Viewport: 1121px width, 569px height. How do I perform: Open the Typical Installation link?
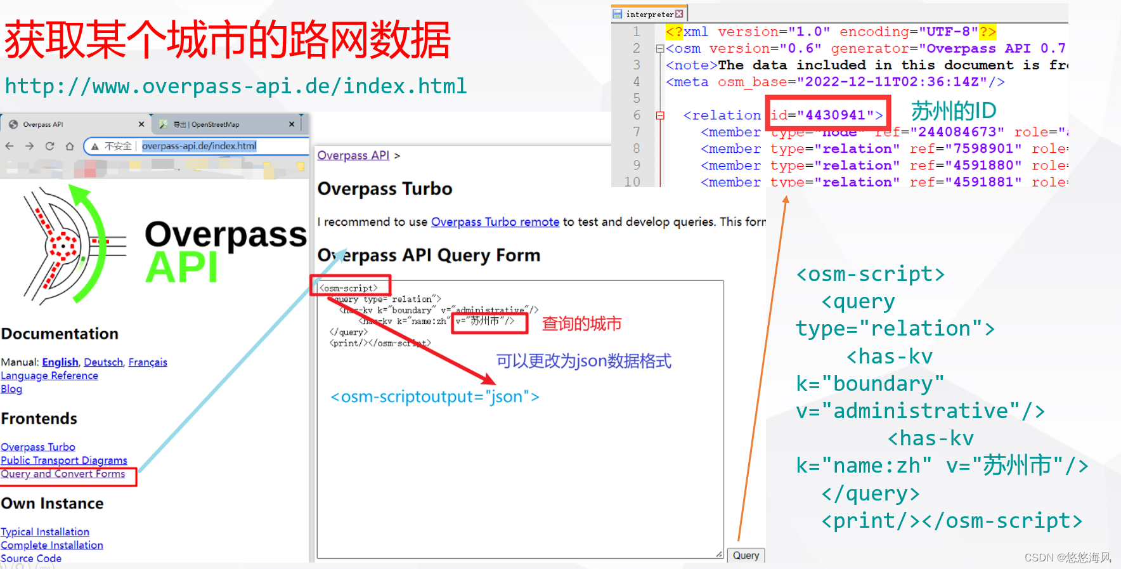coord(45,532)
